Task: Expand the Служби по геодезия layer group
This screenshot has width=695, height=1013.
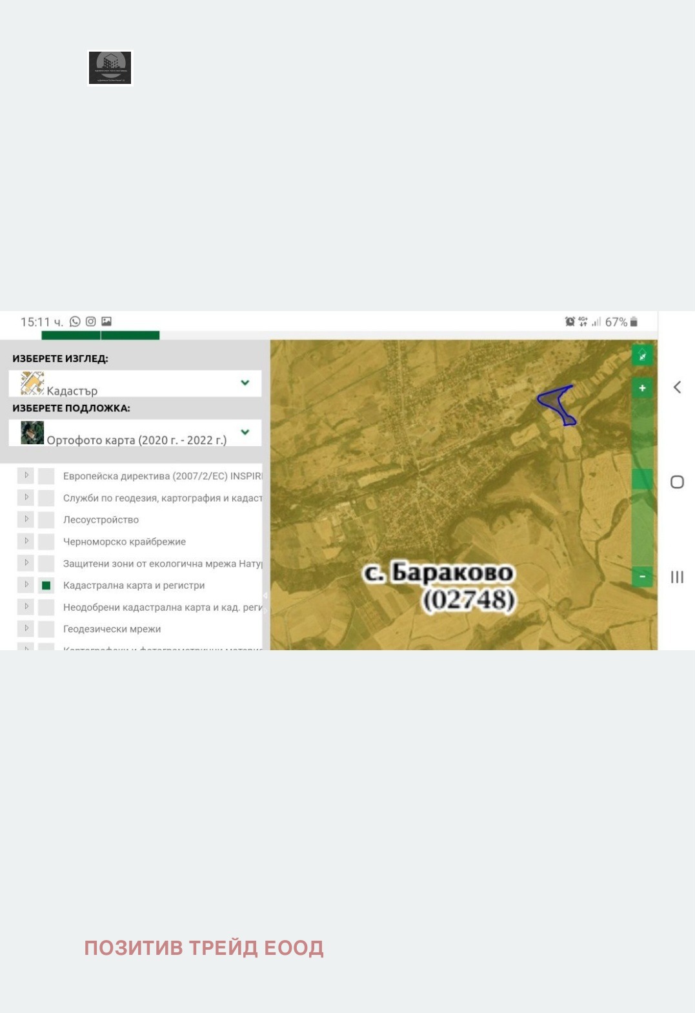Action: [x=26, y=498]
